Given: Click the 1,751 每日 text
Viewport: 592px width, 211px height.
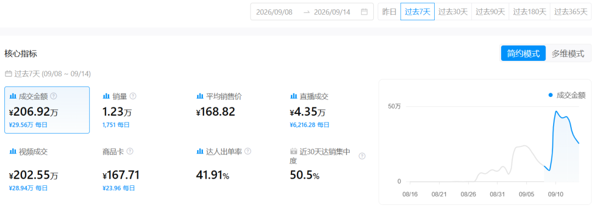Looking at the screenshot, I should (x=116, y=124).
